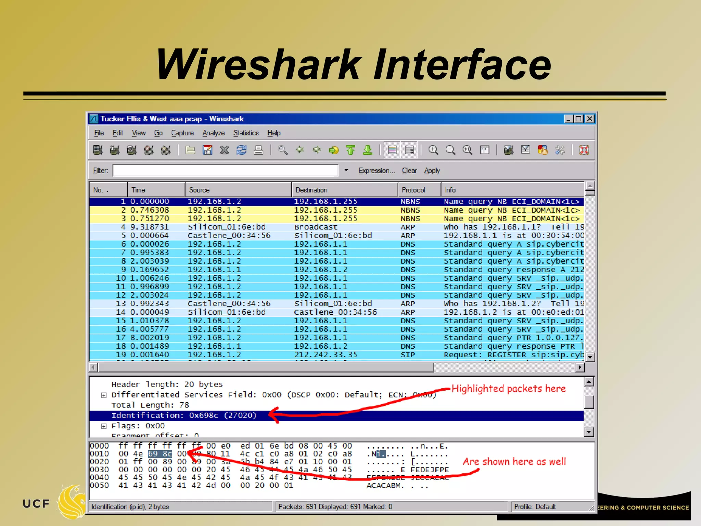
Task: Toggle auto scroll in live capture
Action: pos(409,150)
